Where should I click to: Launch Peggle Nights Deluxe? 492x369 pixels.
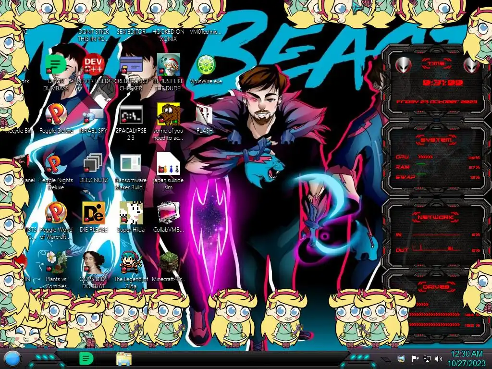tap(56, 164)
